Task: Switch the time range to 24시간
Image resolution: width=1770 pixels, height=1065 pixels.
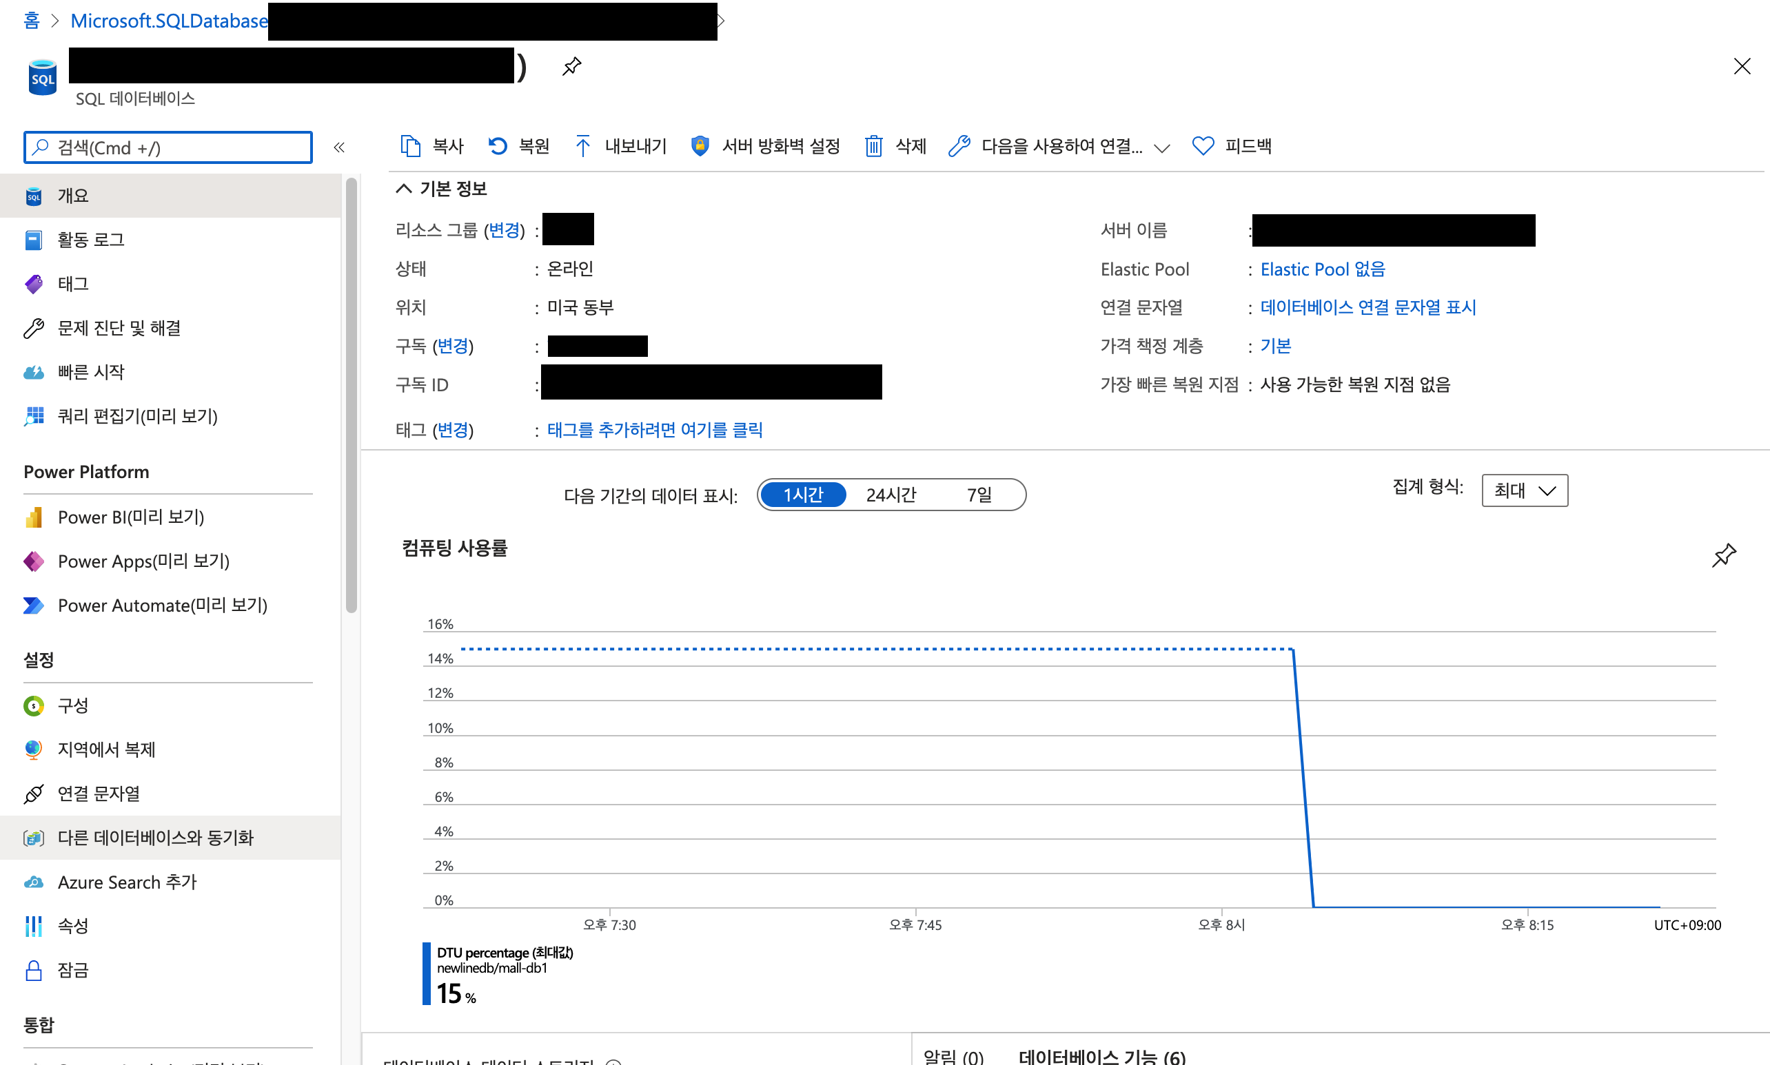Action: coord(891,495)
